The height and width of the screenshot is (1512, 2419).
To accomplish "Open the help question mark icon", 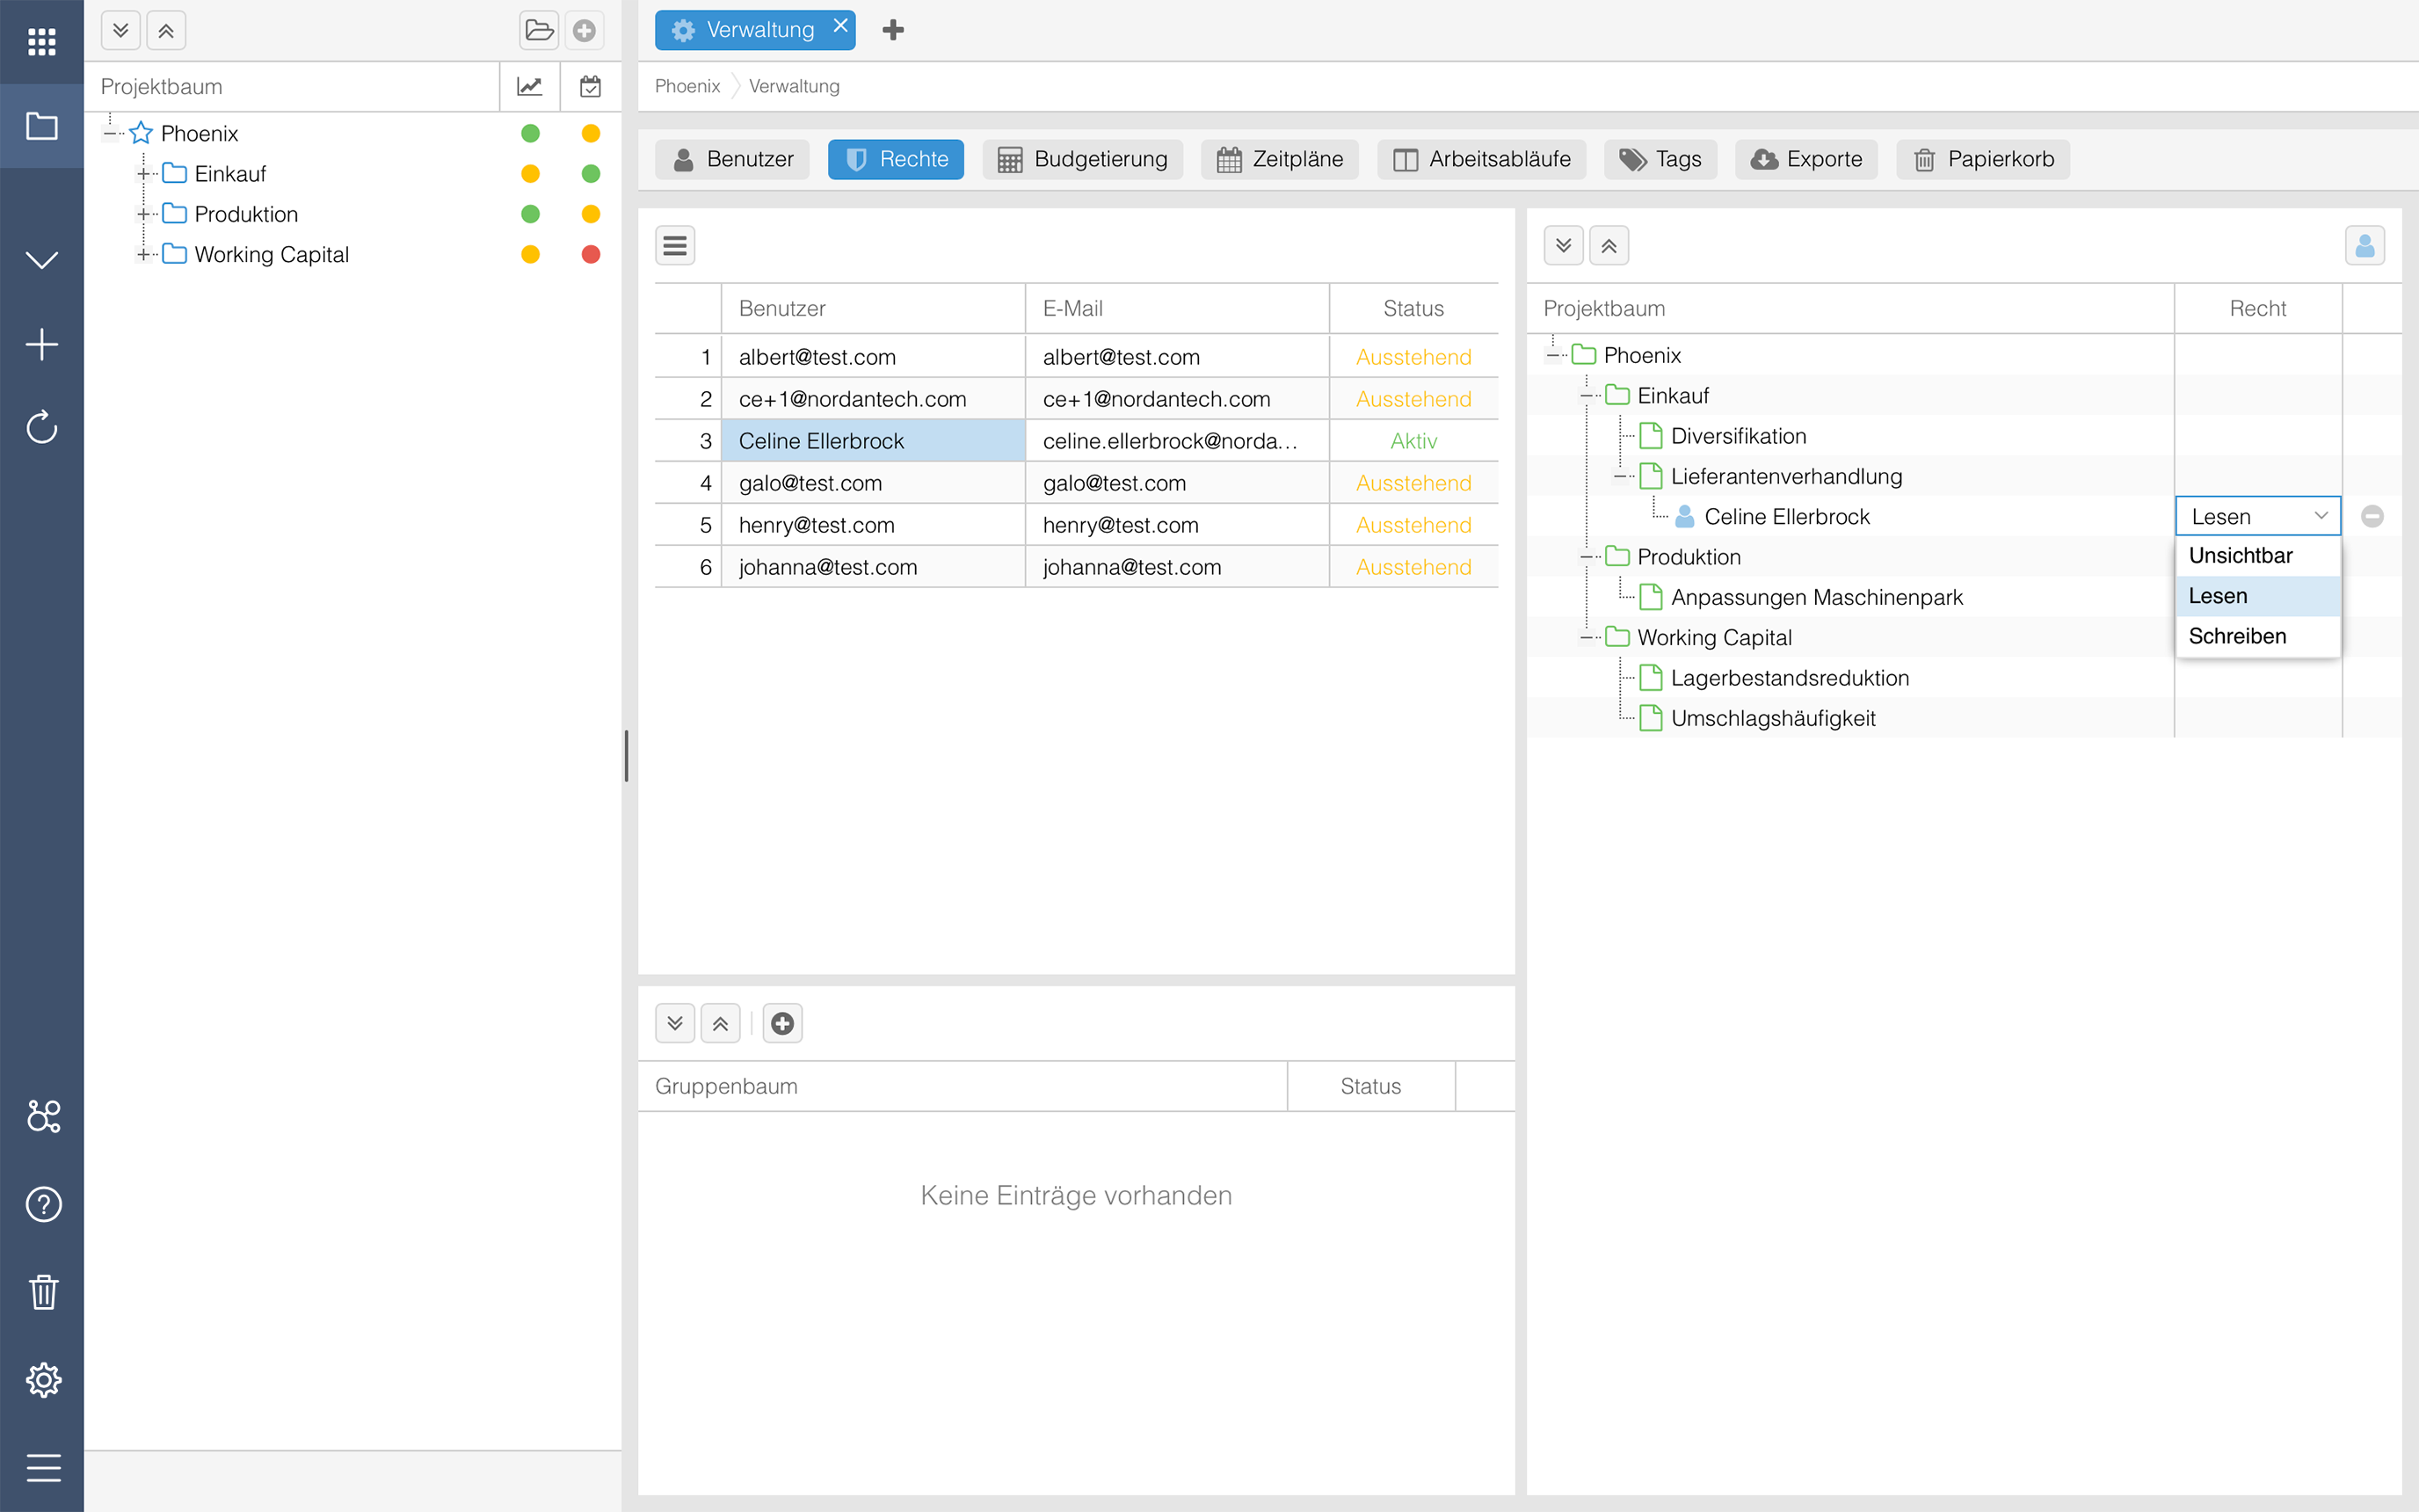I will coord(43,1204).
